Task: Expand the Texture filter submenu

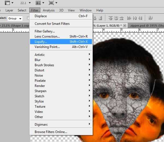Action: 61,107
